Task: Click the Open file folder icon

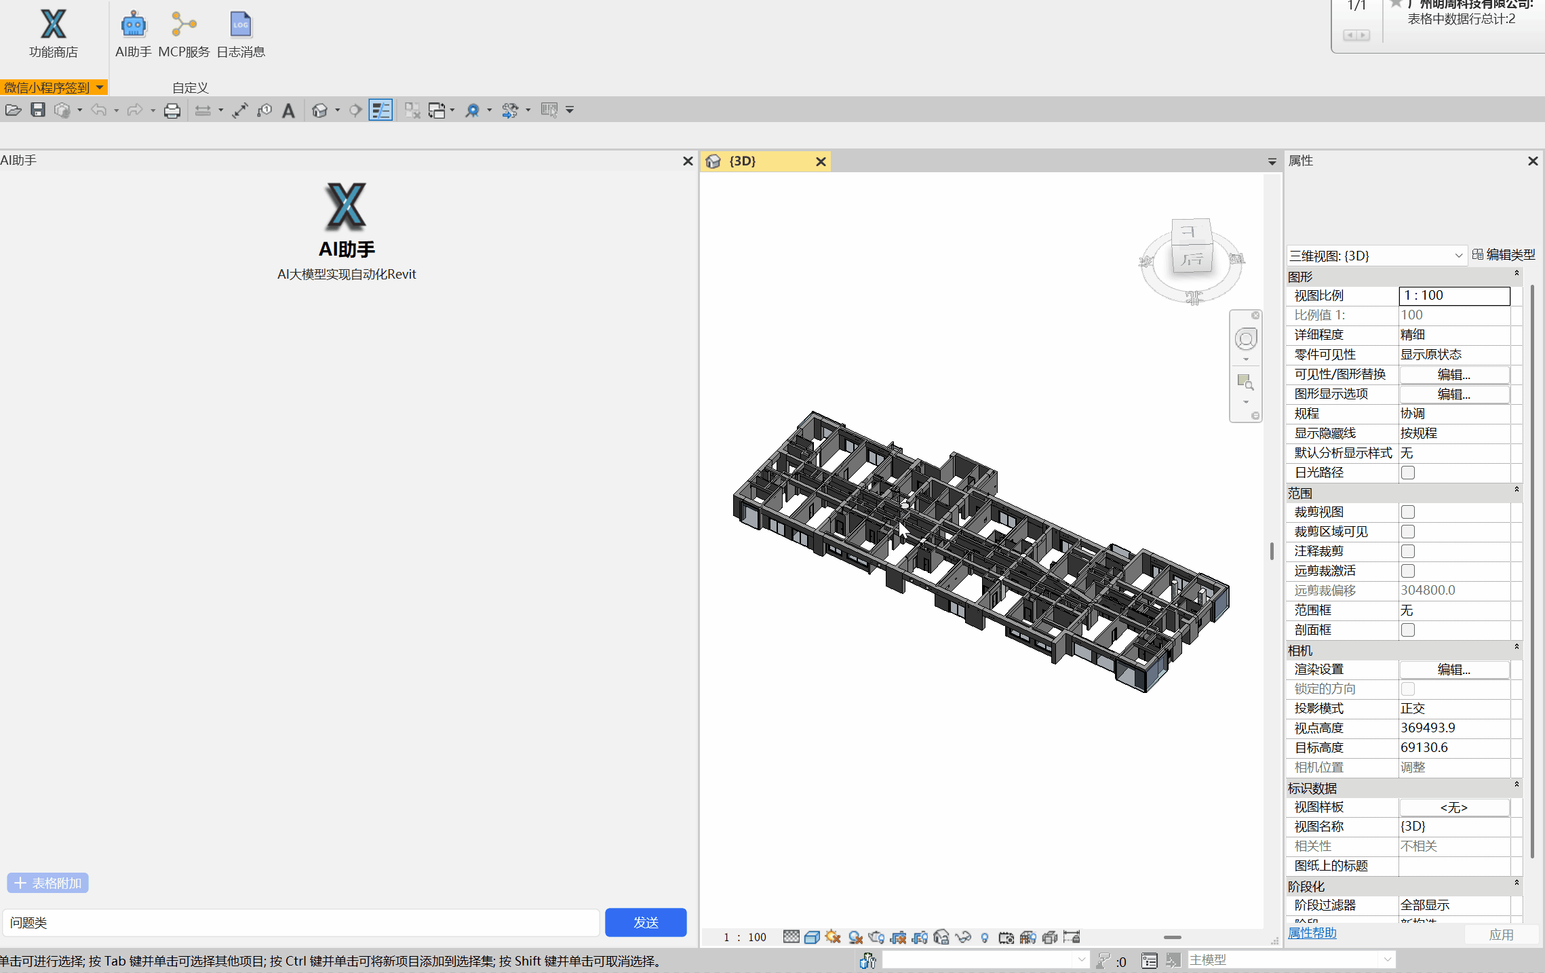Action: (13, 110)
